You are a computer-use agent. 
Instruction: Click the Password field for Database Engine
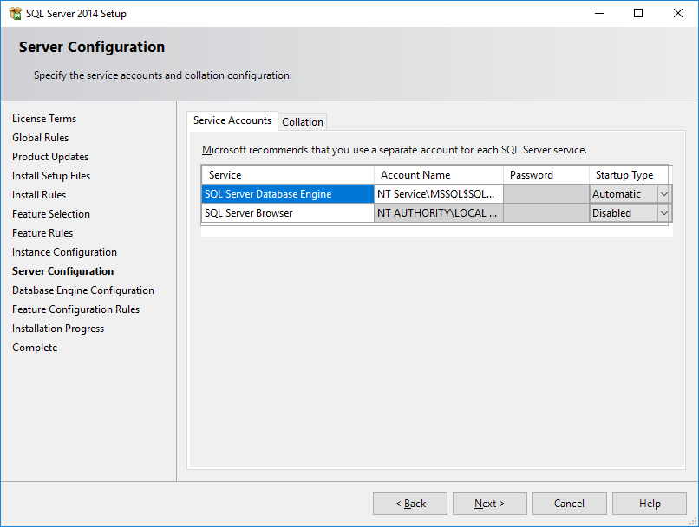click(545, 193)
